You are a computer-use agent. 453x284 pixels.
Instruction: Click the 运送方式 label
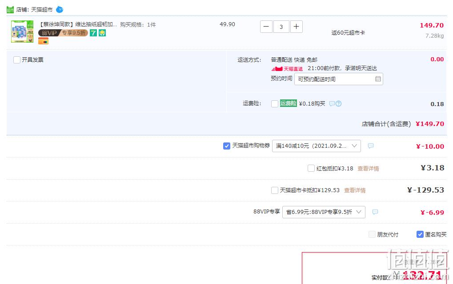(249, 59)
